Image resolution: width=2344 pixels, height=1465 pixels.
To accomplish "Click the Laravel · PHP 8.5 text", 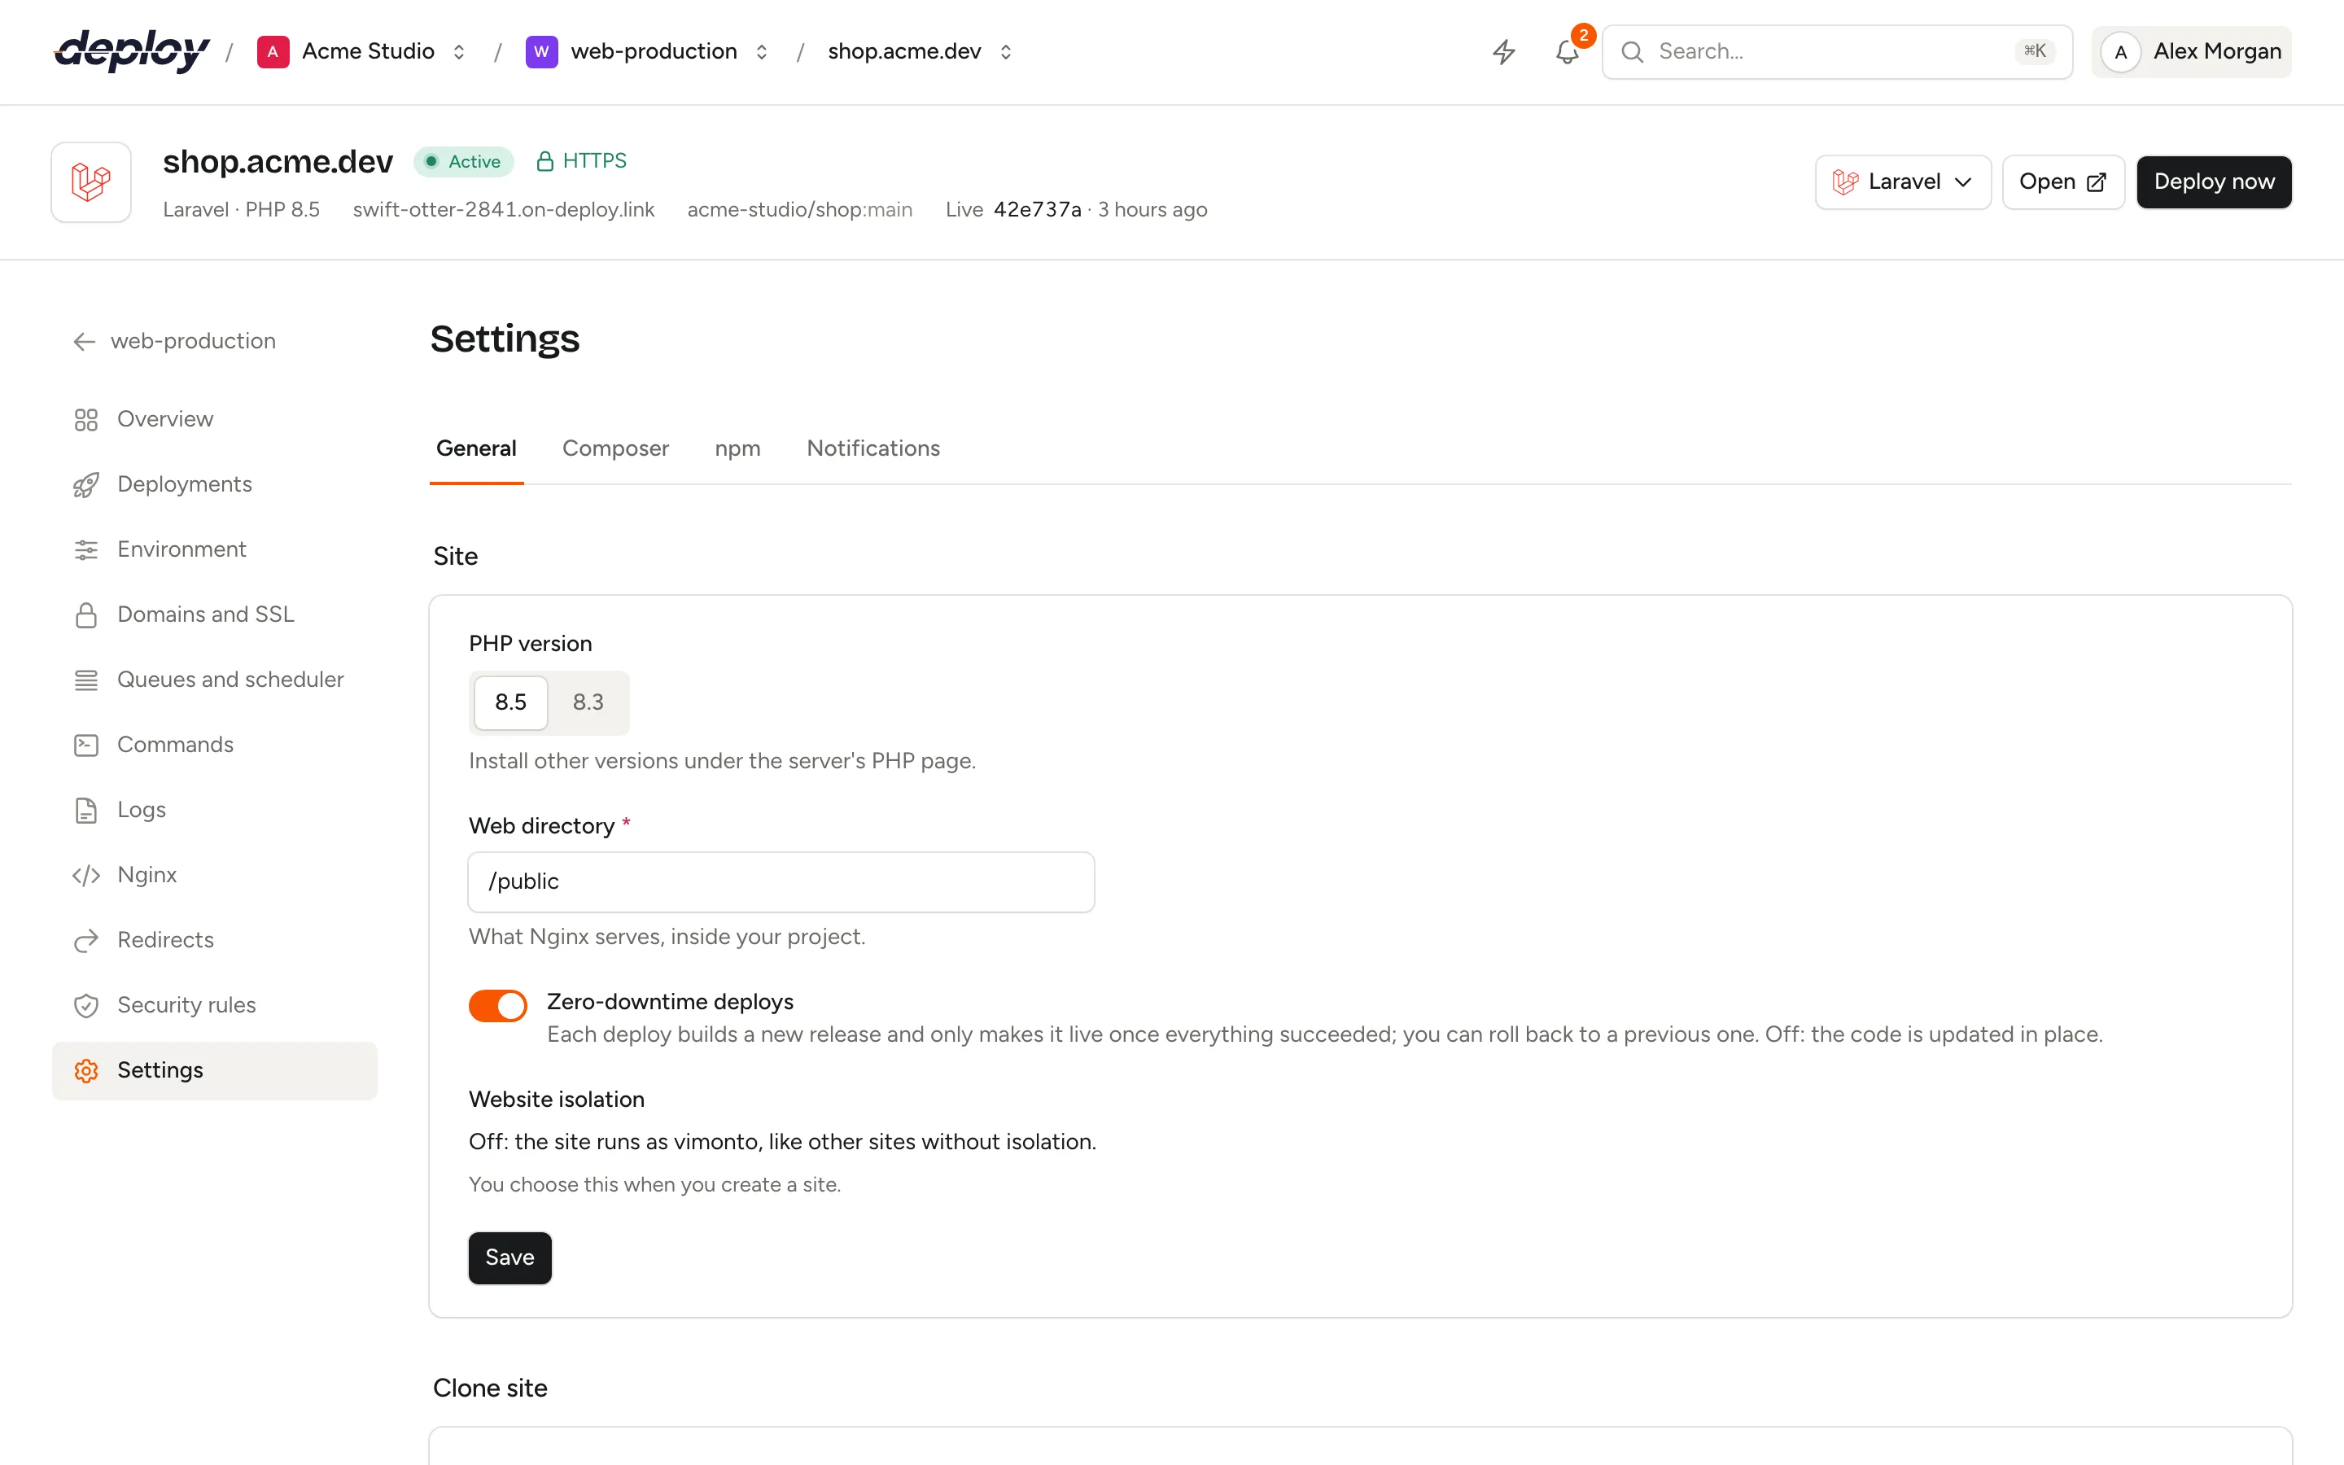I will (241, 210).
